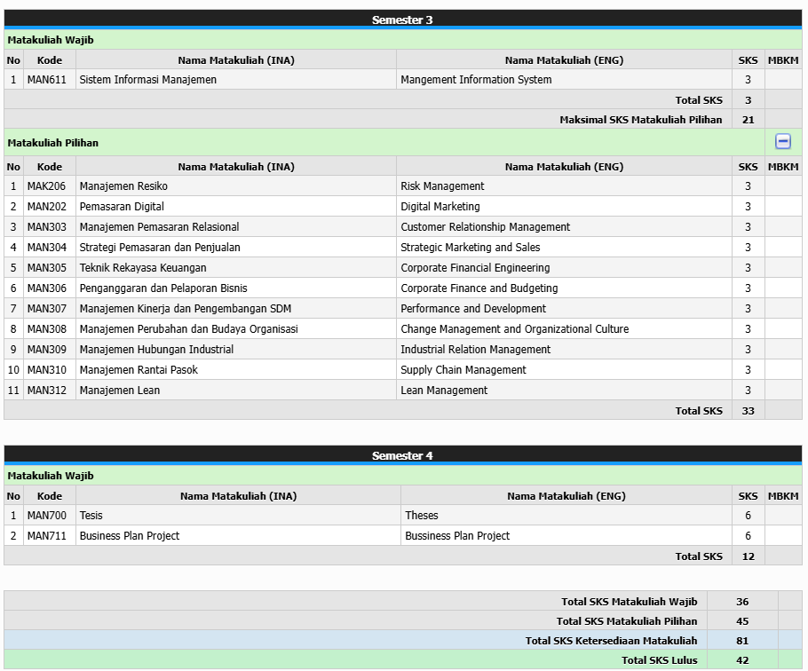The image size is (808, 671).
Task: Select the Matakuliah Pilihan section label
Action: tap(53, 143)
